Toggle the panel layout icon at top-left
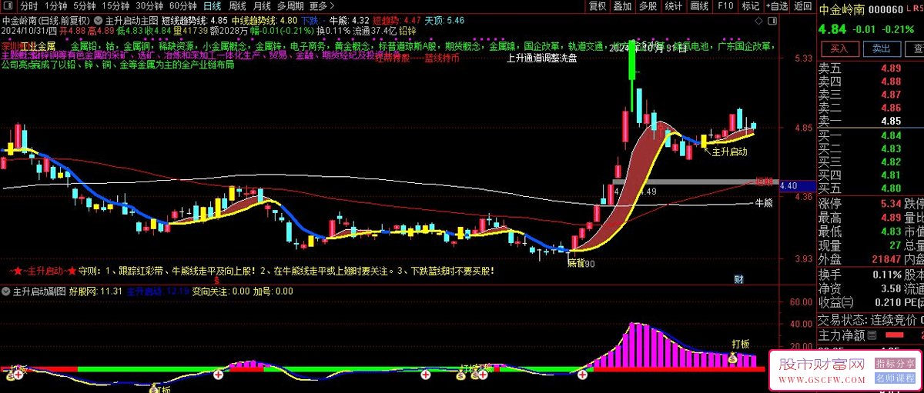The image size is (924, 393). tap(8, 5)
